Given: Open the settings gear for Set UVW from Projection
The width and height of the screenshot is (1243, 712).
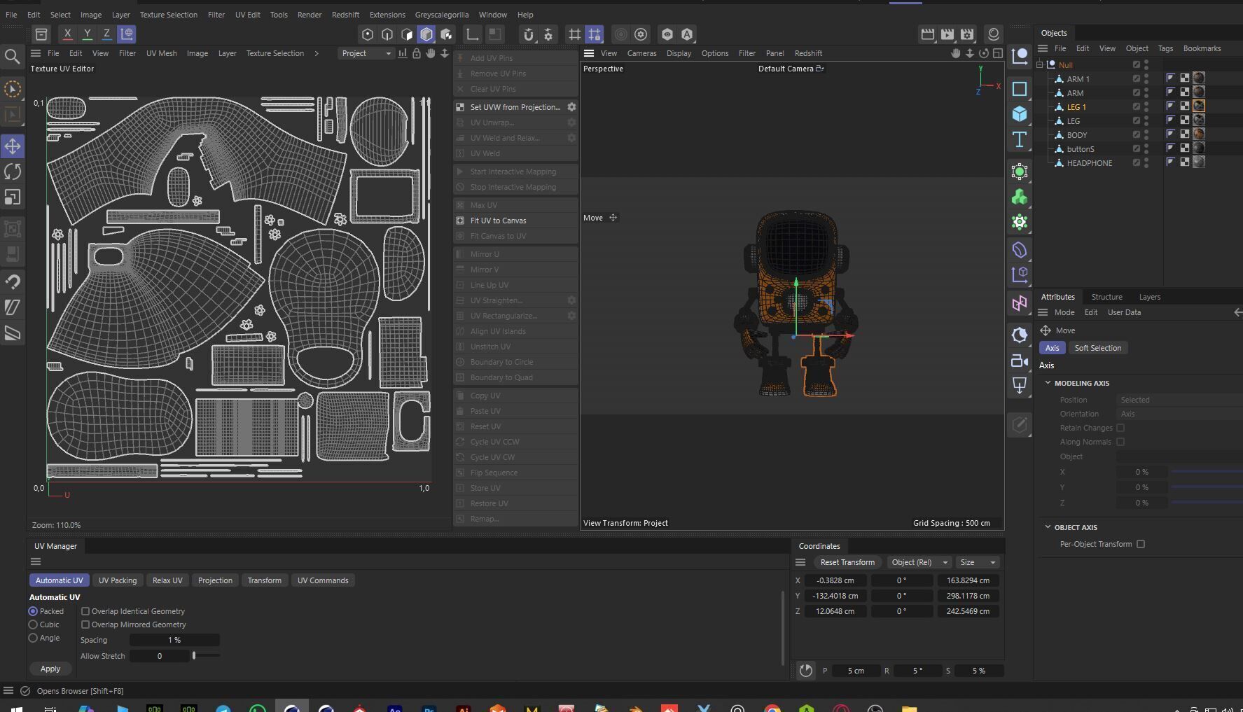Looking at the screenshot, I should 571,107.
